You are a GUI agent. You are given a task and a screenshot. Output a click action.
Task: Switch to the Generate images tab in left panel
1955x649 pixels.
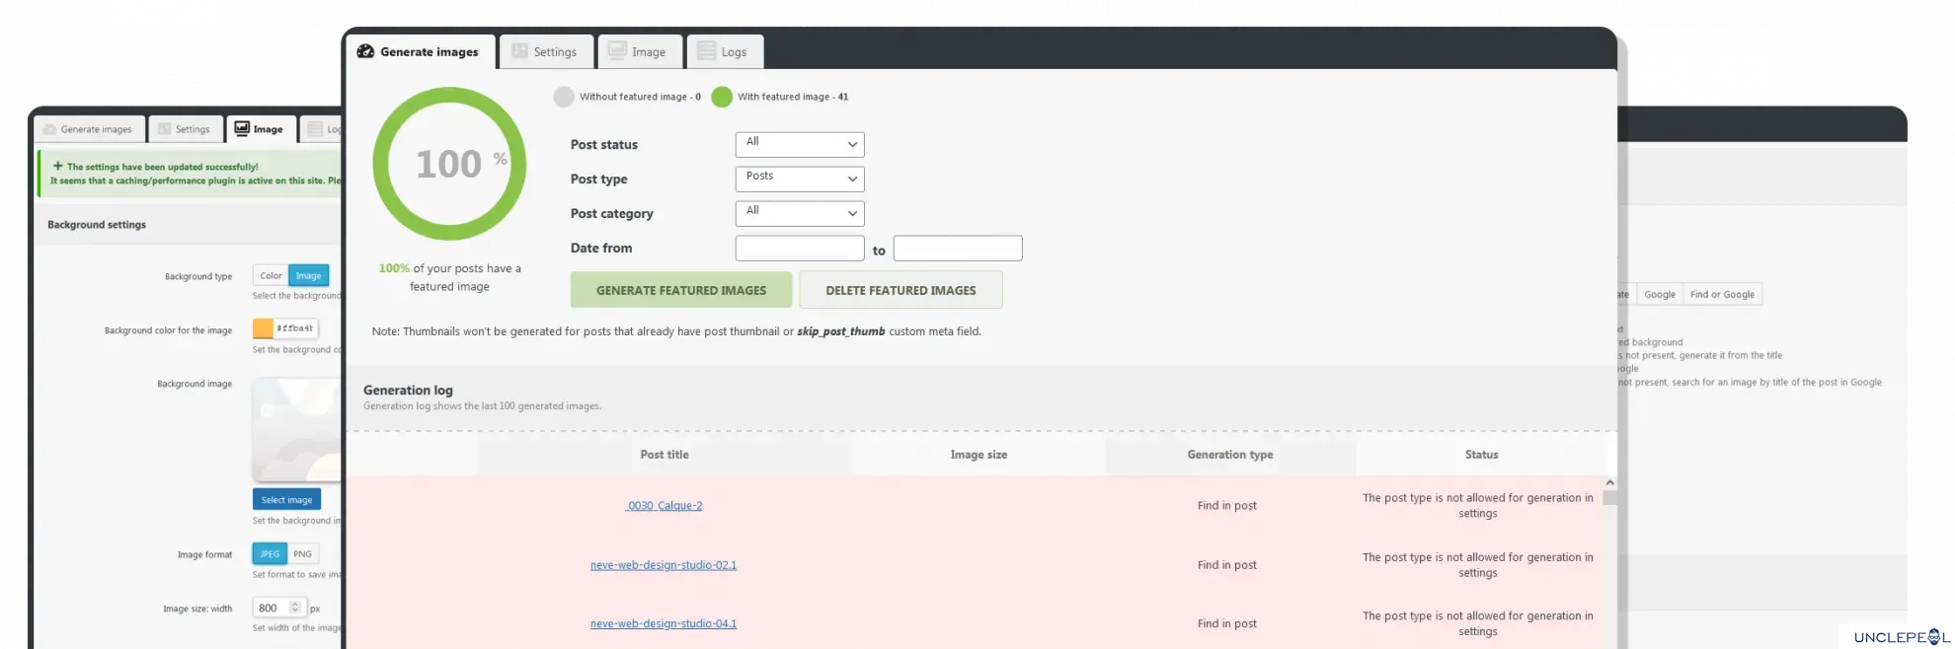coord(89,129)
